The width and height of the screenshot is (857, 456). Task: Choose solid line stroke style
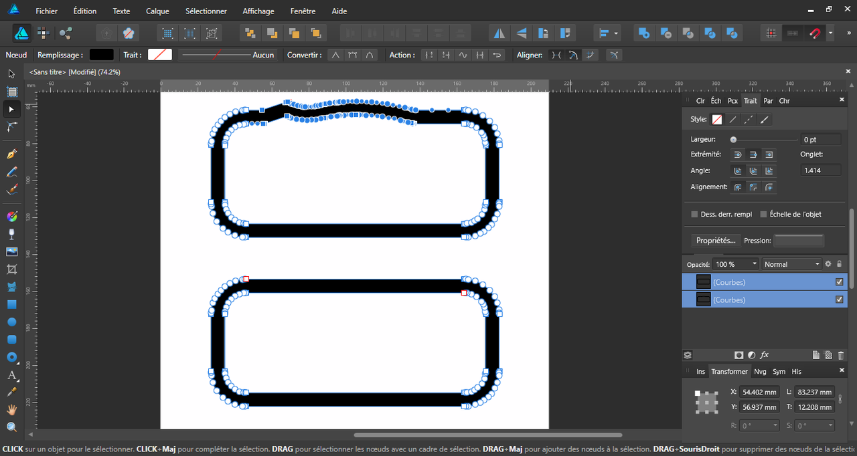pos(733,120)
